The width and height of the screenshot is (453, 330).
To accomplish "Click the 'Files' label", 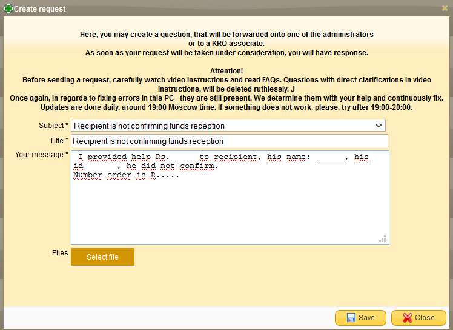I will (x=60, y=253).
